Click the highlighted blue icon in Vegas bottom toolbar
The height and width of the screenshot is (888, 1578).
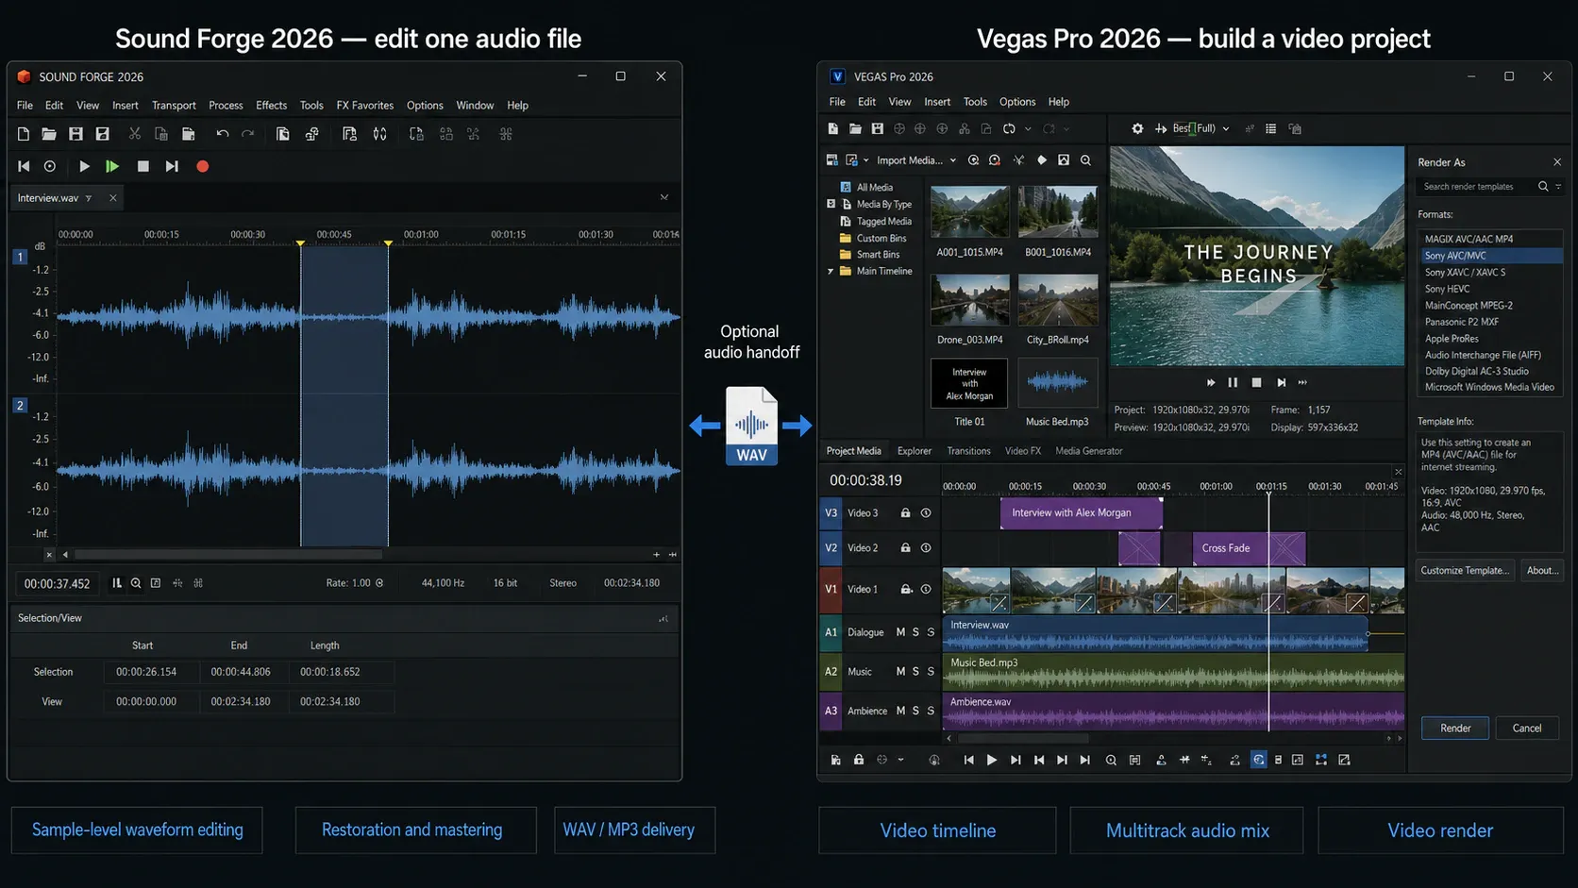[1259, 760]
